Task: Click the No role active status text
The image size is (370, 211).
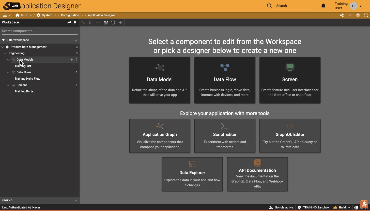Action: pyautogui.click(x=284, y=207)
